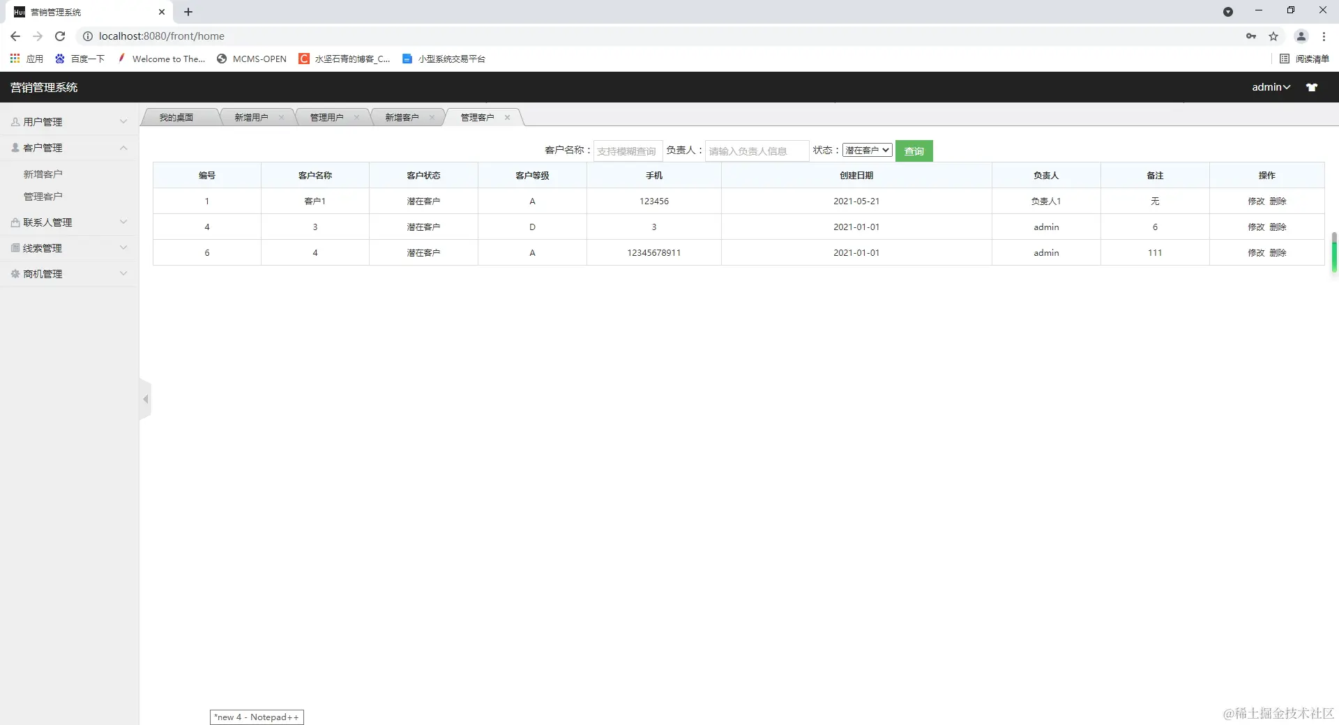This screenshot has height=725, width=1339.
Task: Open the 水坚石青的博客 bookmark
Action: [345, 59]
